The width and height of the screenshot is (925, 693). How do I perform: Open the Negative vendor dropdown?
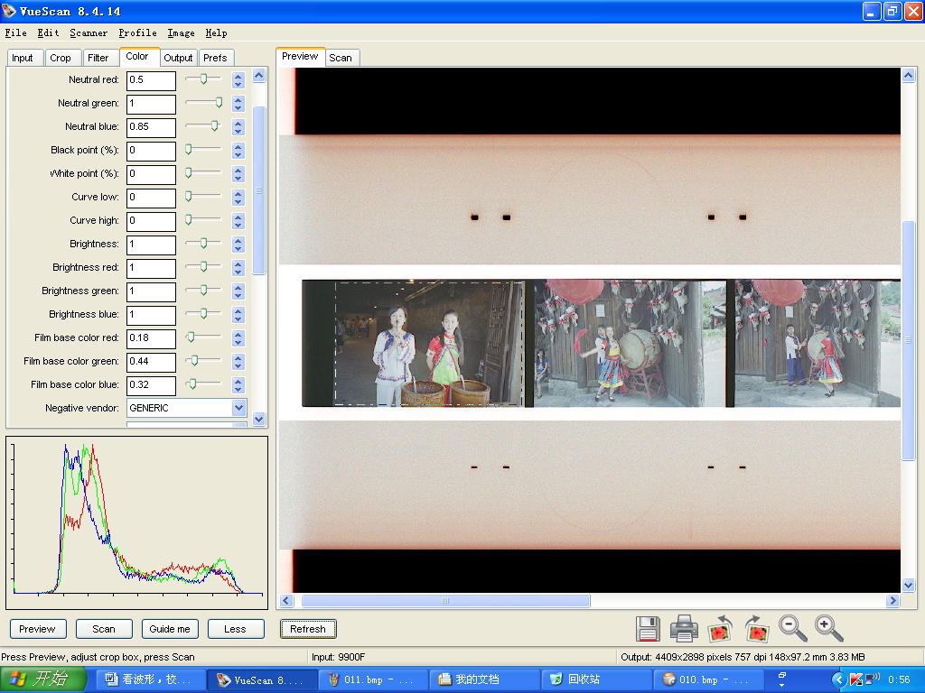238,408
